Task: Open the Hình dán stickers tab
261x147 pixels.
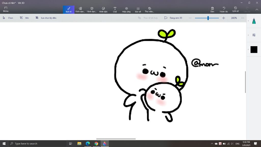Action: coord(103,10)
